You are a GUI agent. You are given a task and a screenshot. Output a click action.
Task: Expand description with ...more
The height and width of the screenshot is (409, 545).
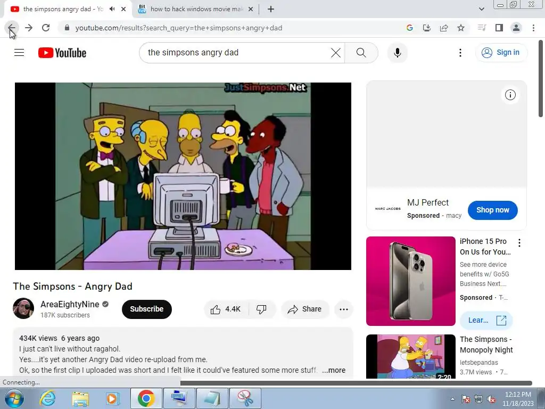point(334,371)
